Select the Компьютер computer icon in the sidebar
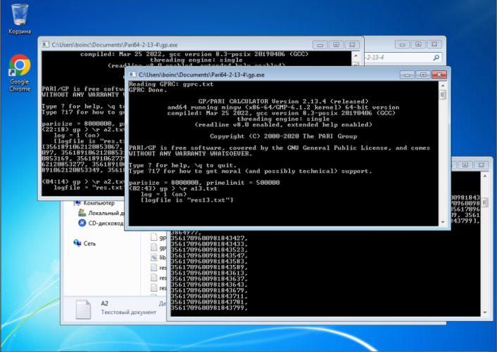Viewport: 497px width, 352px height. [77, 203]
